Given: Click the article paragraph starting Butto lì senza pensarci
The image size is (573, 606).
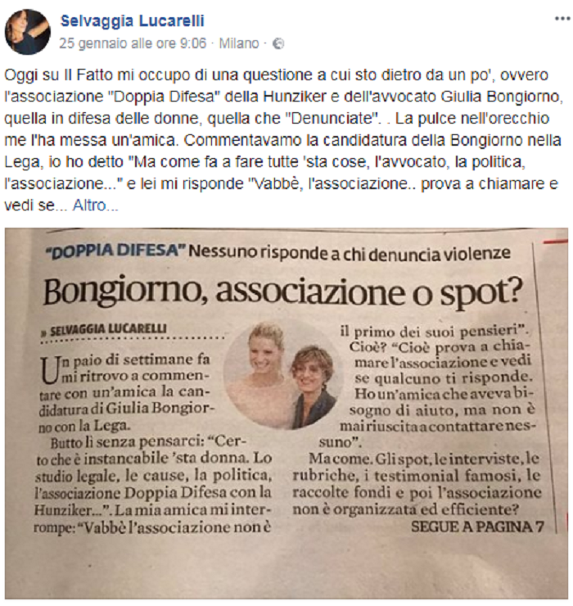Looking at the screenshot, I should (x=152, y=484).
